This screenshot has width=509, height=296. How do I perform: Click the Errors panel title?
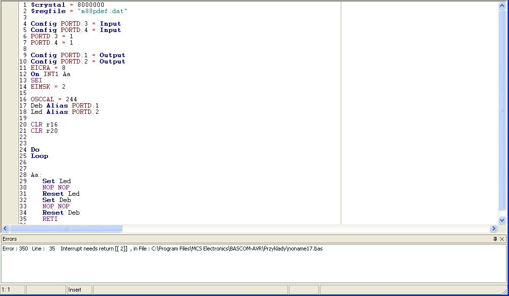pos(10,239)
